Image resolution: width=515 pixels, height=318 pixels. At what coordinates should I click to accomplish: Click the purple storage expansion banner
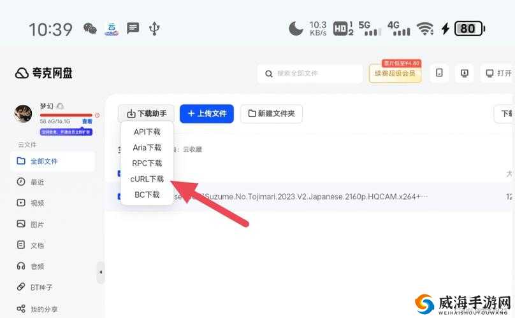point(66,132)
